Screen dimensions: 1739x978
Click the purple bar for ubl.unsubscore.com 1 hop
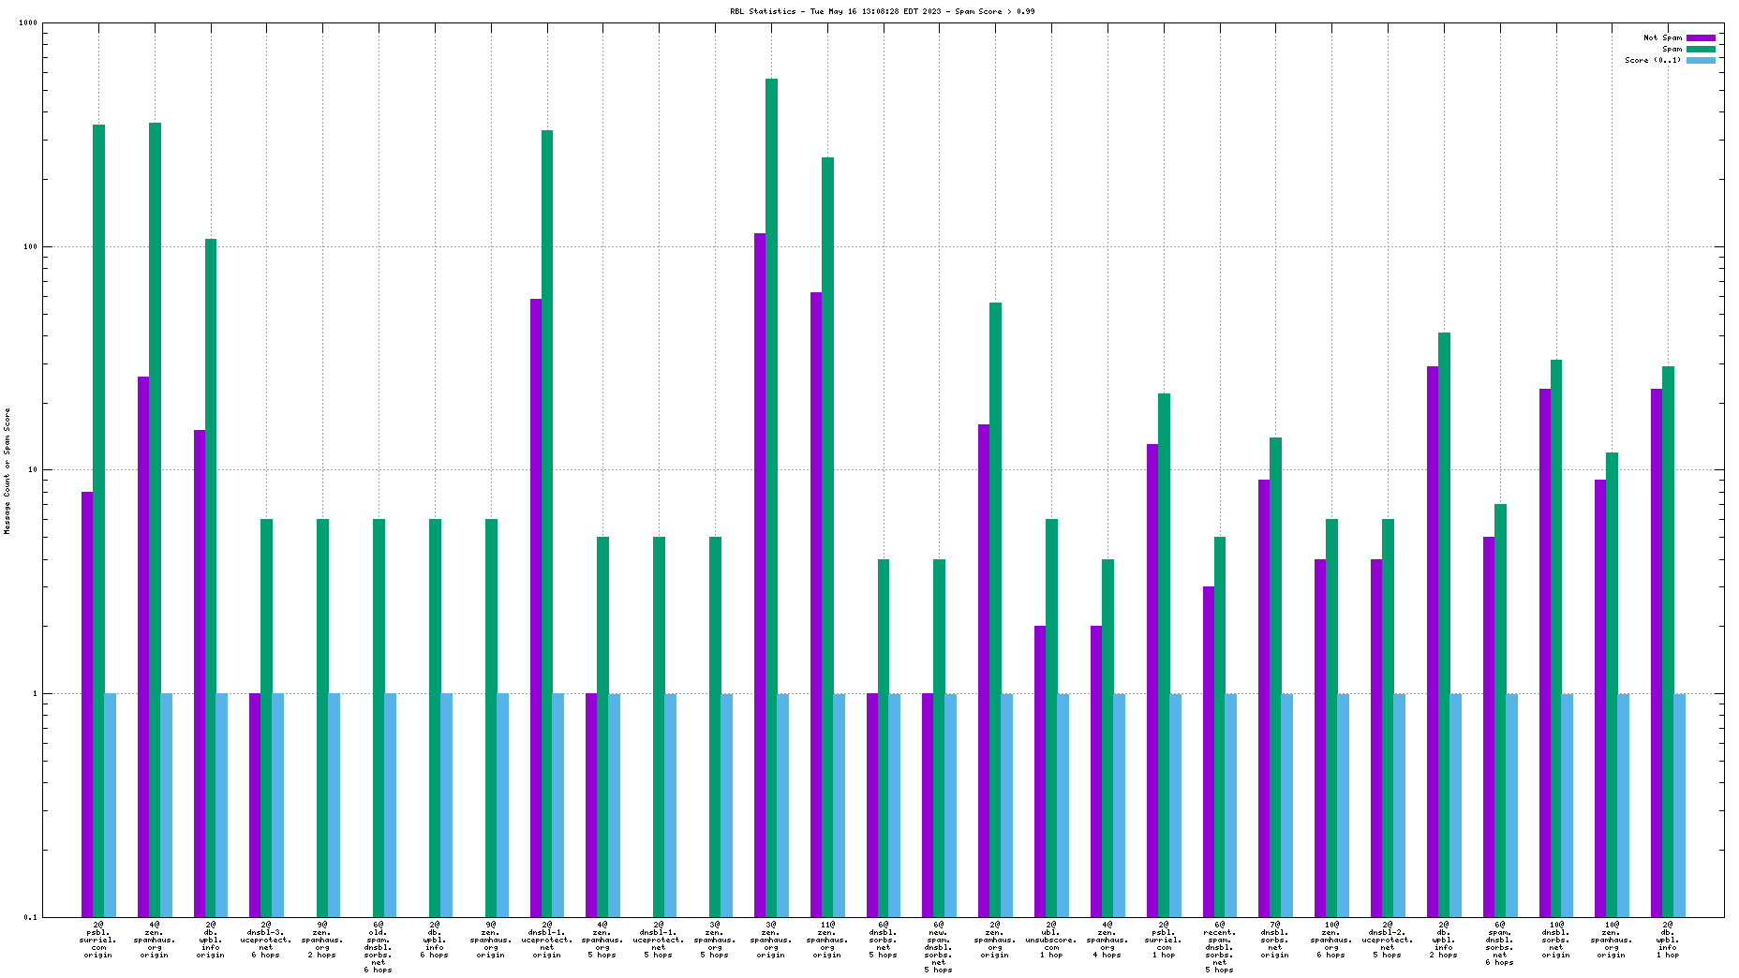tap(1040, 770)
